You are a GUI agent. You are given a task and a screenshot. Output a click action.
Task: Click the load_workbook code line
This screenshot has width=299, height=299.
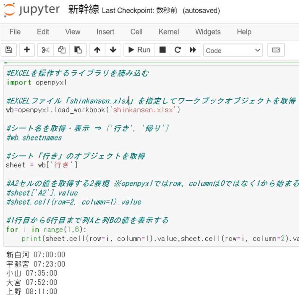click(93, 110)
